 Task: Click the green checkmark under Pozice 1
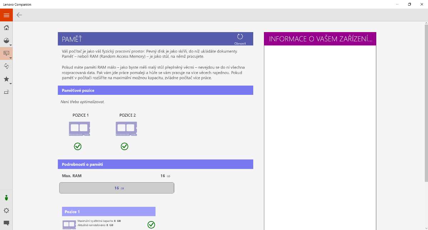pos(77,146)
